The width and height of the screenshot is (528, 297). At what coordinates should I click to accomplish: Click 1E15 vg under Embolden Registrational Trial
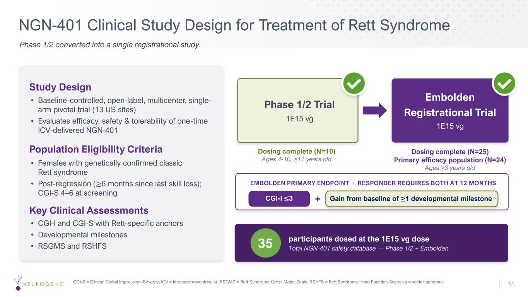click(450, 126)
